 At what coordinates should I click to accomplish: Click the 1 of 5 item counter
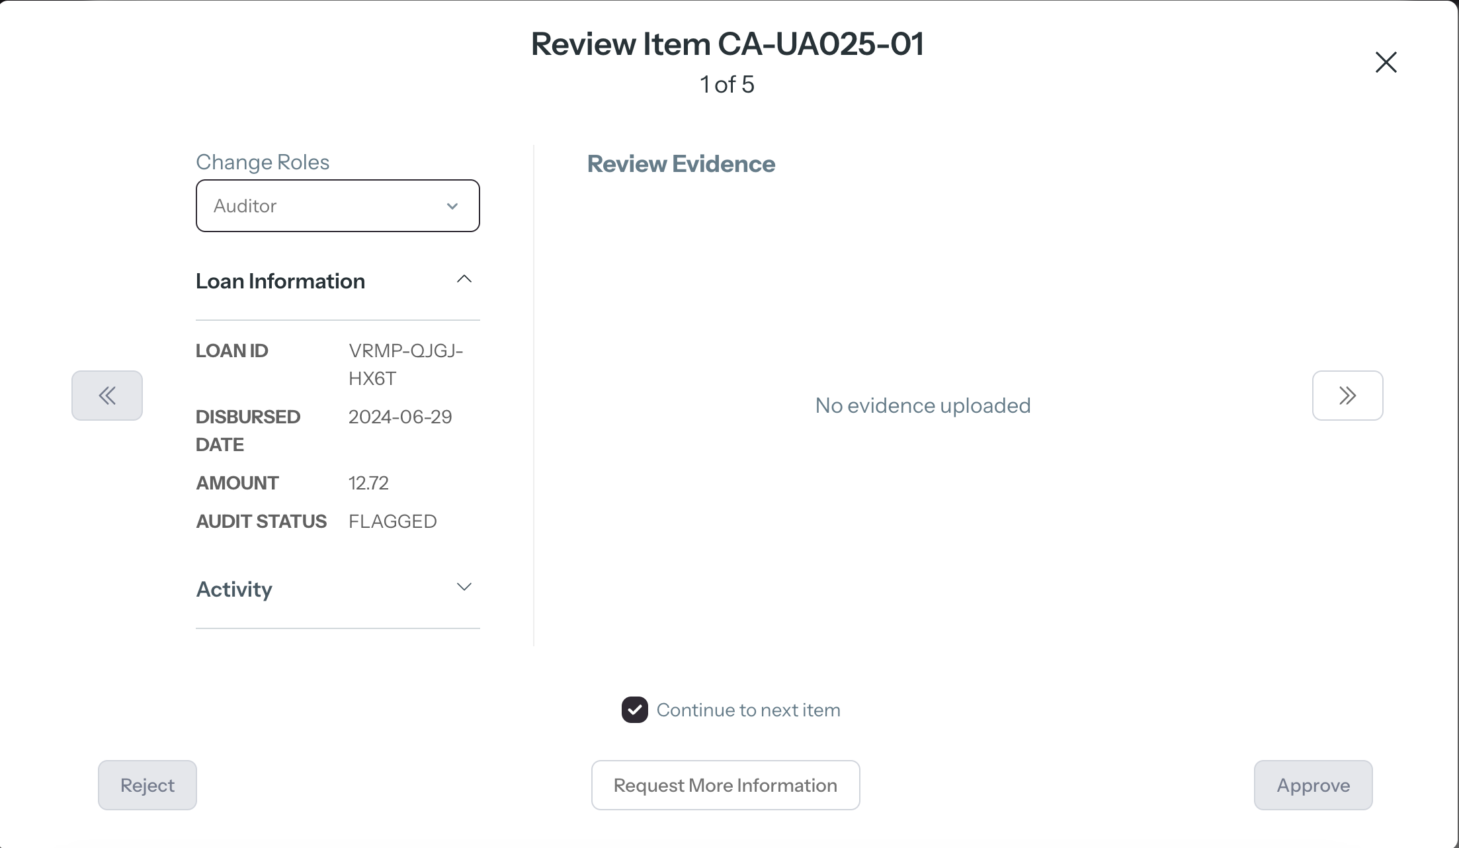tap(727, 85)
